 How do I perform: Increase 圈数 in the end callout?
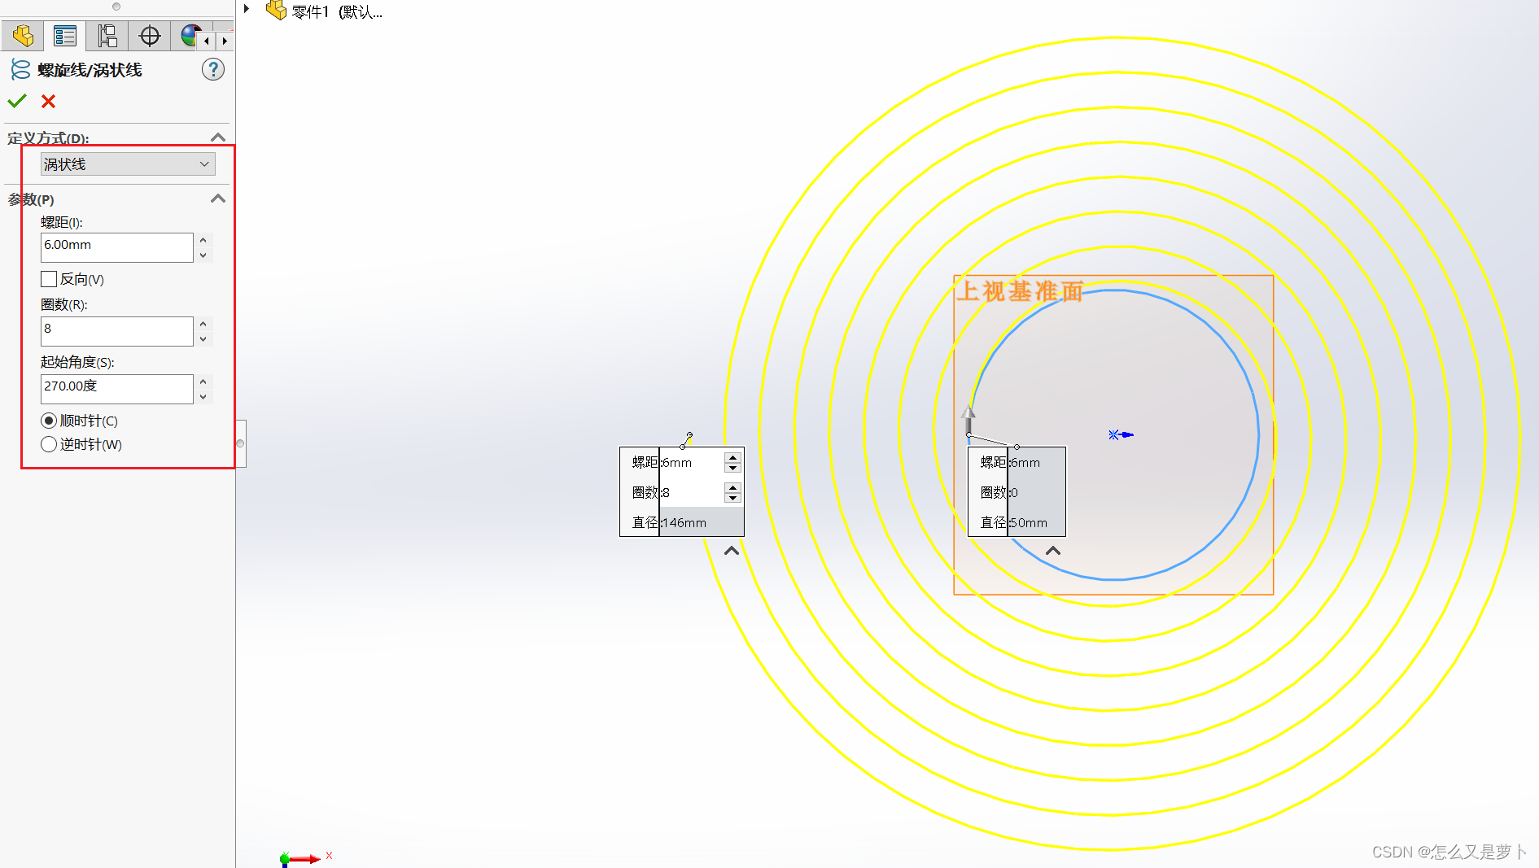tap(733, 488)
